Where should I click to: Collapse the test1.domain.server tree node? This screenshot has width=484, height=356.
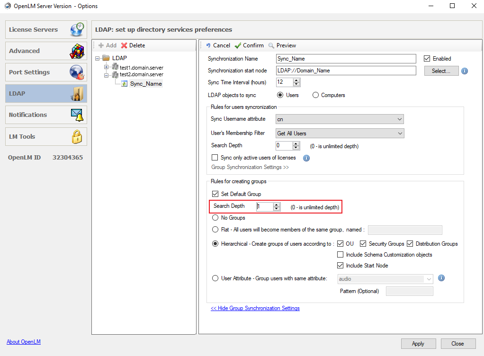point(107,67)
